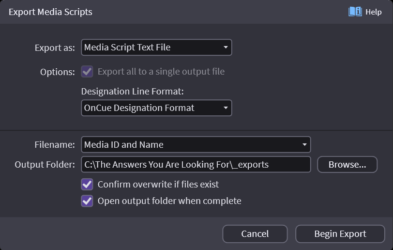This screenshot has width=393, height=250.
Task: Click the arrow on the 'Export as' combo box
Action: tap(226, 47)
